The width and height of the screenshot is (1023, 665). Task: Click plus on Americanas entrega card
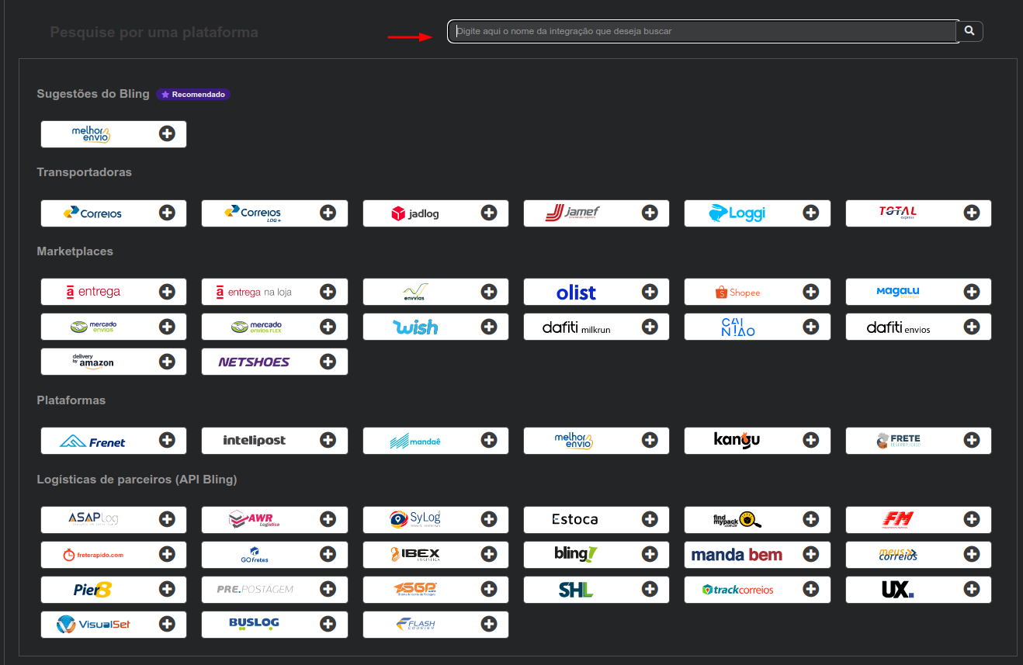pos(167,292)
